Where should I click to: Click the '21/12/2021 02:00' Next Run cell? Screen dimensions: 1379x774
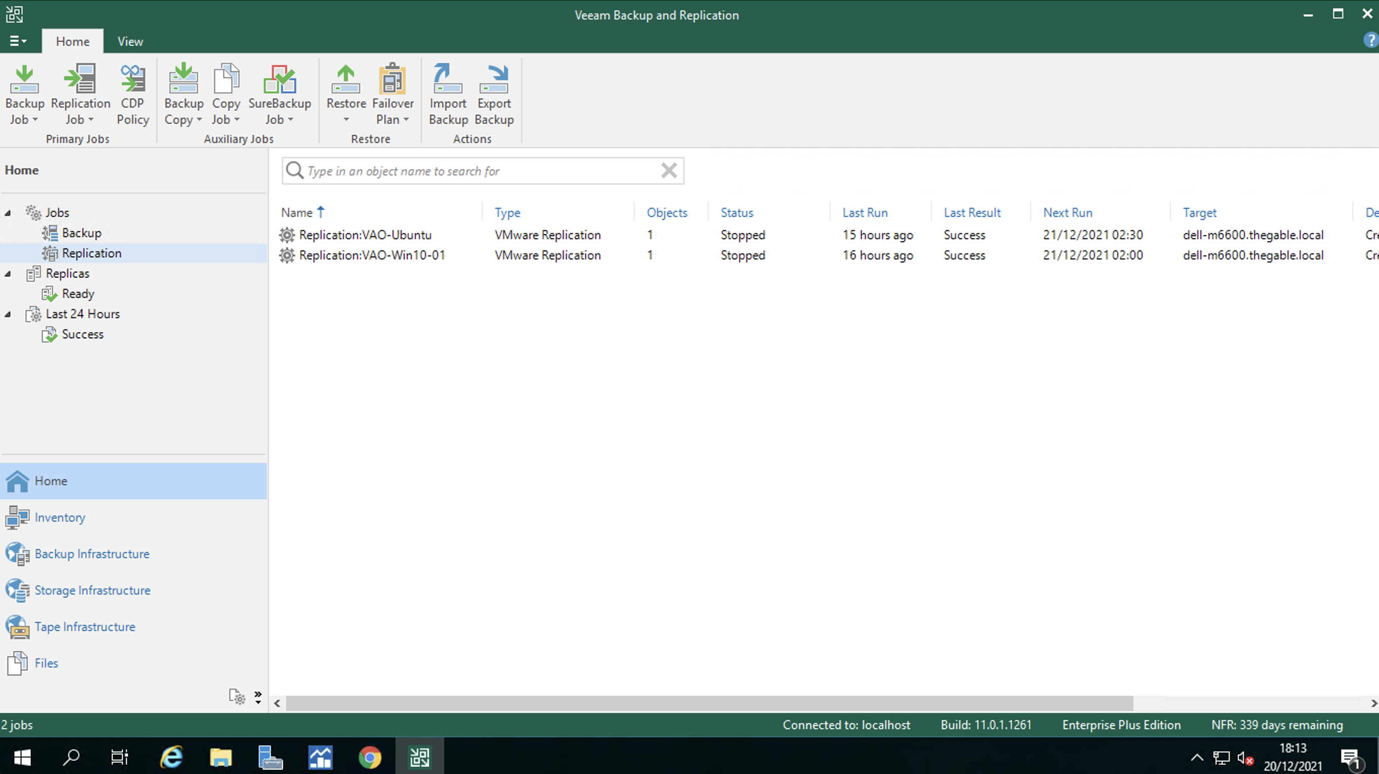pos(1093,255)
